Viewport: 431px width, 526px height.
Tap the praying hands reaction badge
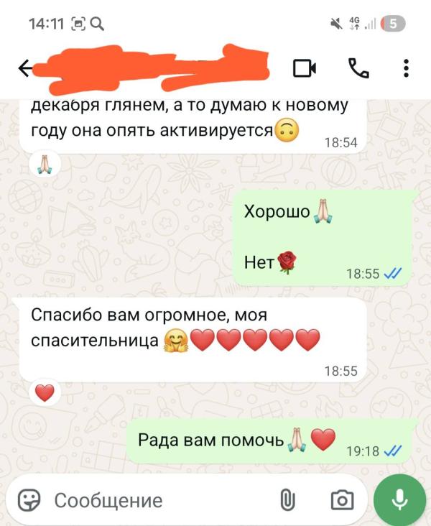pyautogui.click(x=45, y=165)
